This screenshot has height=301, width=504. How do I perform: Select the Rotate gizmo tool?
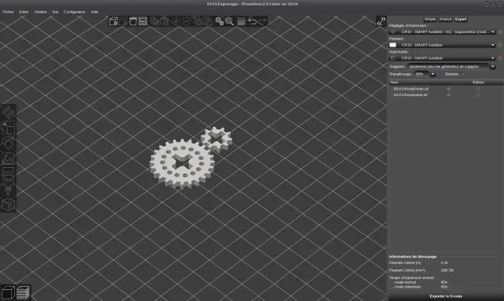coord(8,143)
